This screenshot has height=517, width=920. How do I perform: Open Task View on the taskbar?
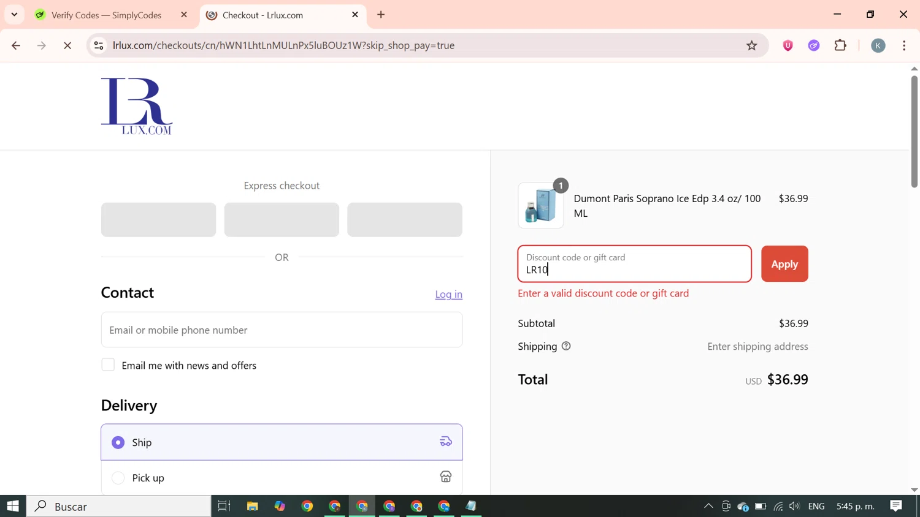coord(224,506)
